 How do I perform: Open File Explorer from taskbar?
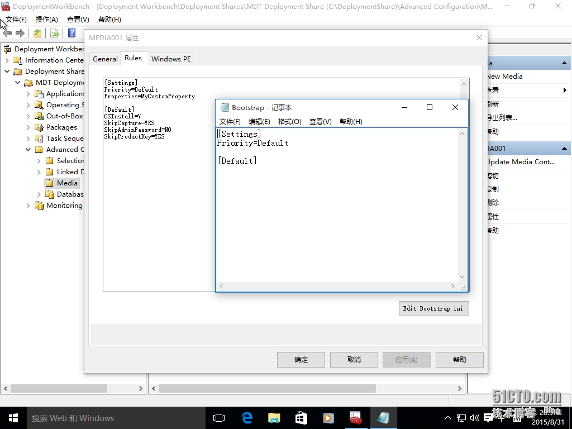point(274,418)
